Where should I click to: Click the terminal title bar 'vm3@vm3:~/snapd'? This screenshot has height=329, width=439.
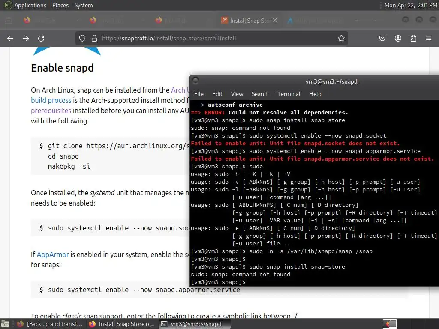pos(331,81)
